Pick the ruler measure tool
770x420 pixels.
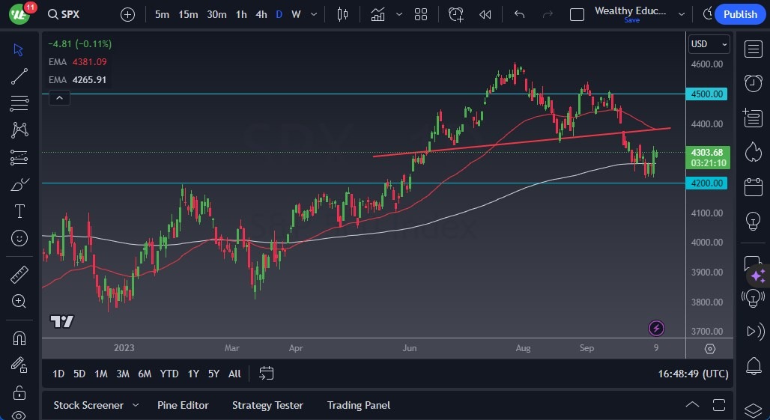19,275
